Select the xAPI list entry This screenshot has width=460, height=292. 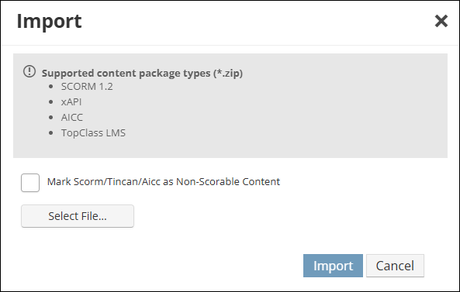pyautogui.click(x=71, y=102)
